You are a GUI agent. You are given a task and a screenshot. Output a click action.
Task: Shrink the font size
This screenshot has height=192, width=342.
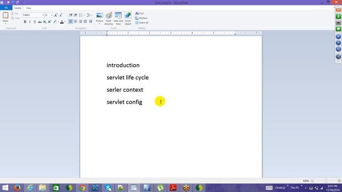pyautogui.click(x=60, y=15)
